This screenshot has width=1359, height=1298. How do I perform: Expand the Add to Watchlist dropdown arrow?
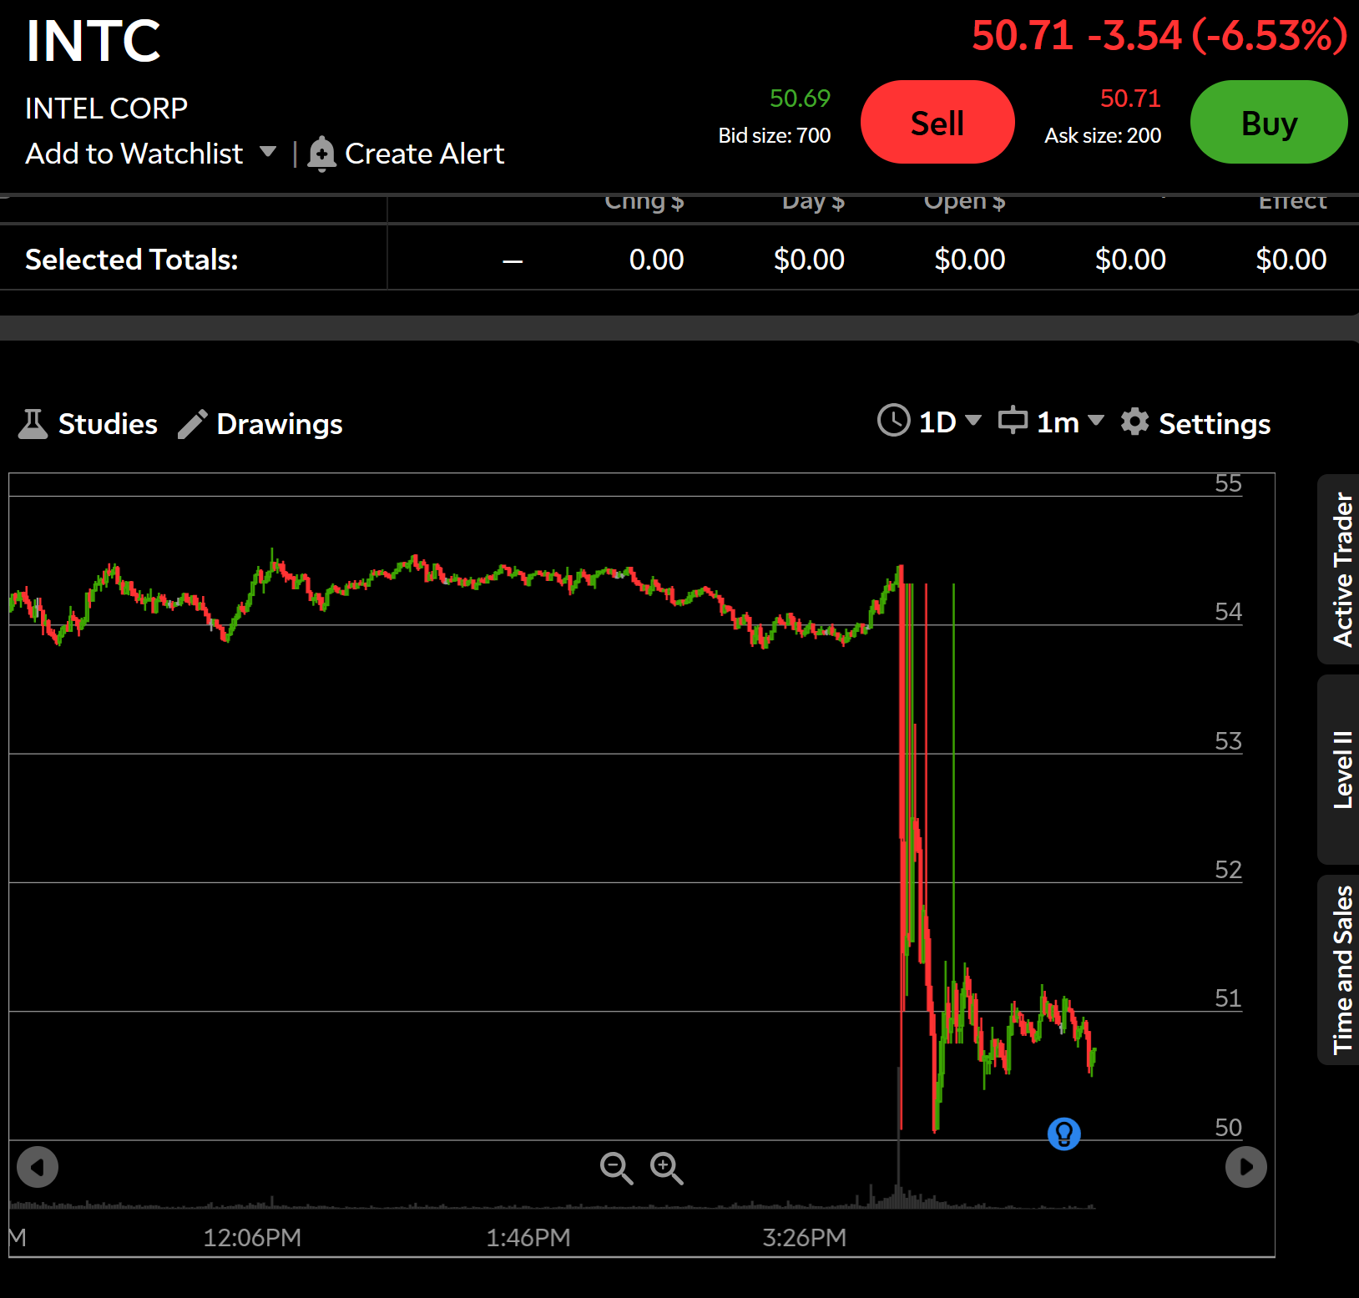pyautogui.click(x=268, y=152)
